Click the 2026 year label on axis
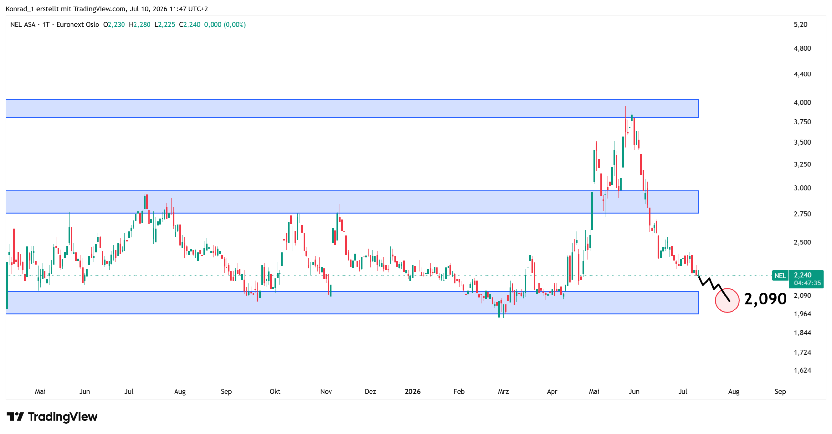This screenshot has height=434, width=832. coord(412,391)
